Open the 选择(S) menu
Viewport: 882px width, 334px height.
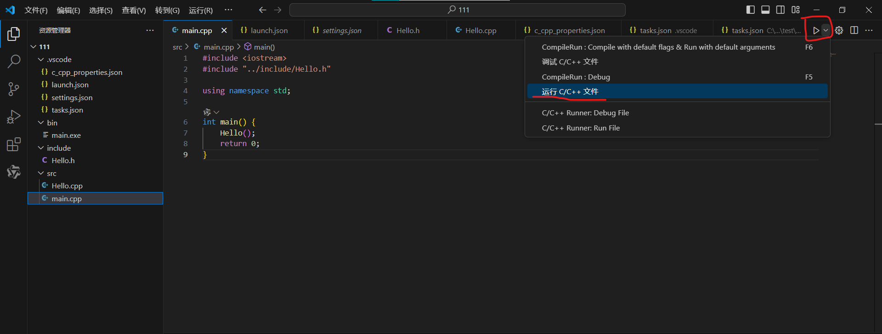pyautogui.click(x=101, y=10)
